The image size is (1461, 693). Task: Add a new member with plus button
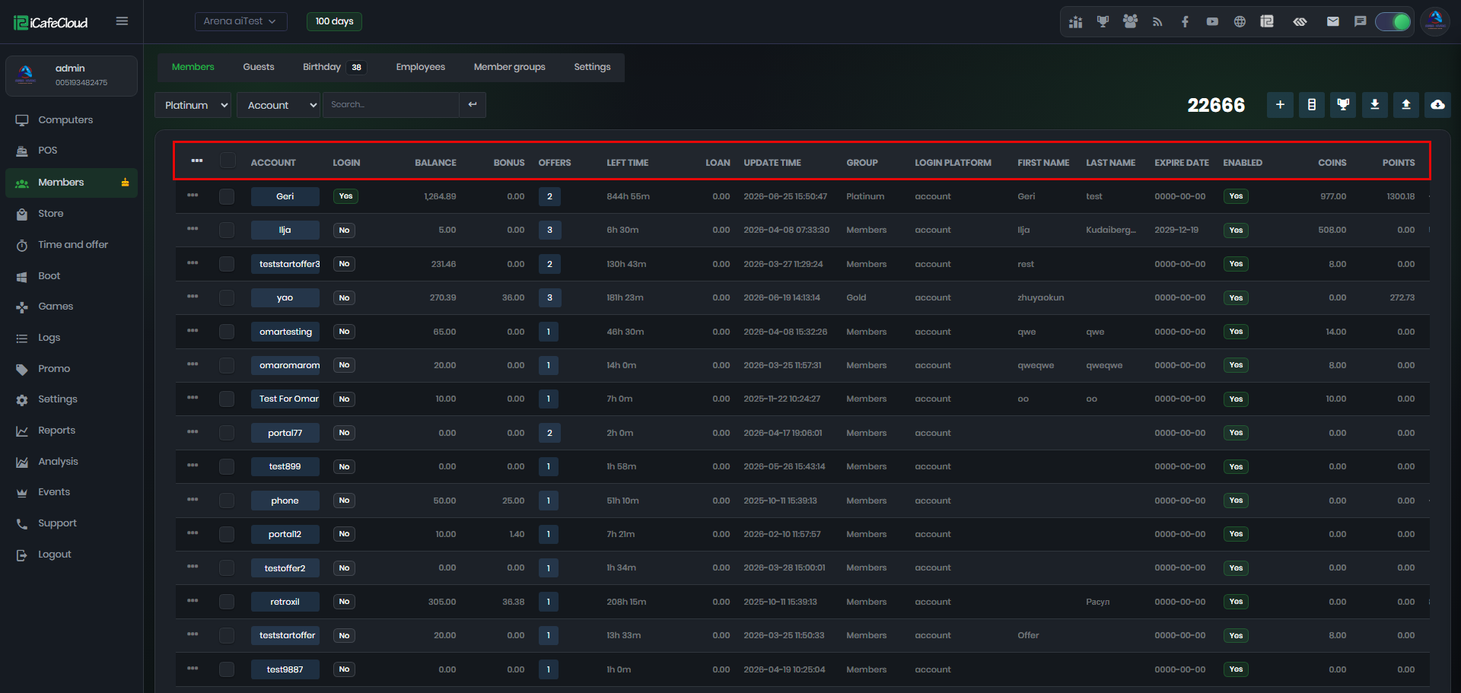[1280, 105]
